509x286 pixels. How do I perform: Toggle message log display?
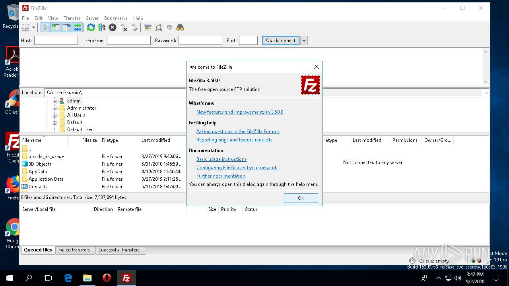click(45, 27)
